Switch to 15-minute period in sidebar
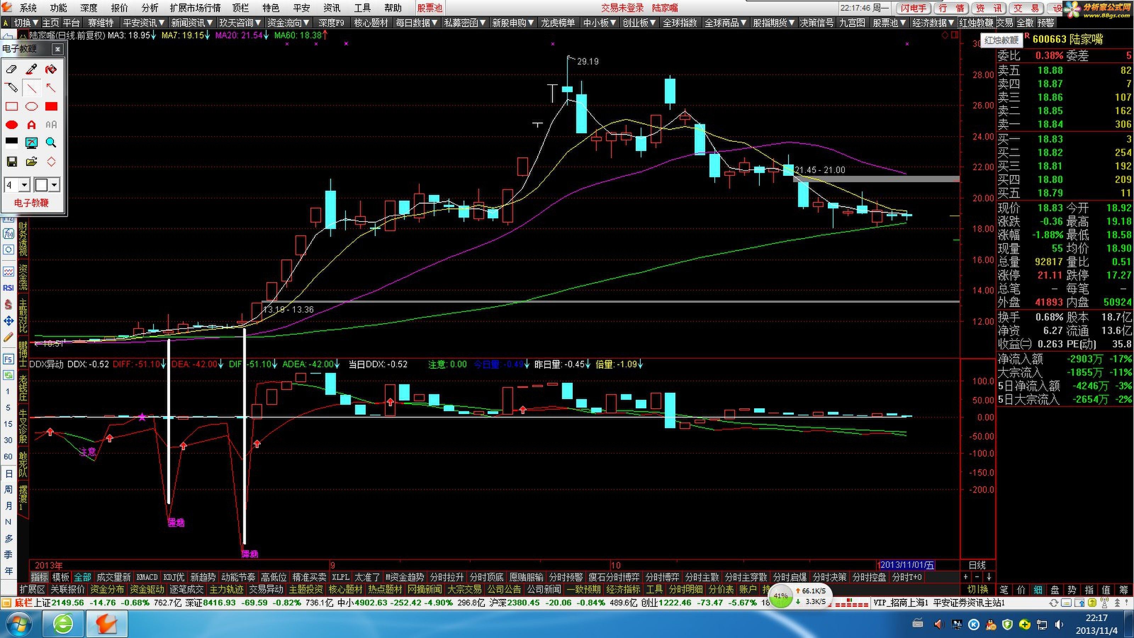Image resolution: width=1134 pixels, height=638 pixels. pos(9,424)
